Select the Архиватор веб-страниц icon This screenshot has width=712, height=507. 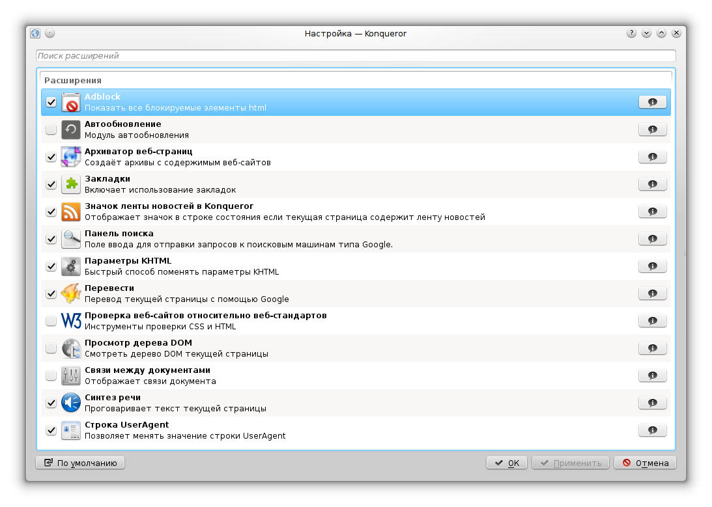70,156
